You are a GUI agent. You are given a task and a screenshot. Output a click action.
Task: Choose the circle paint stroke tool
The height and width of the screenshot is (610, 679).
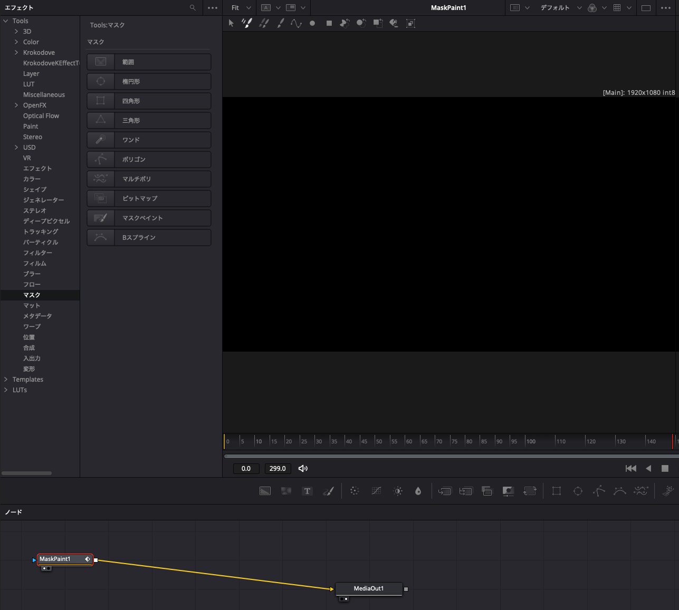pyautogui.click(x=312, y=23)
